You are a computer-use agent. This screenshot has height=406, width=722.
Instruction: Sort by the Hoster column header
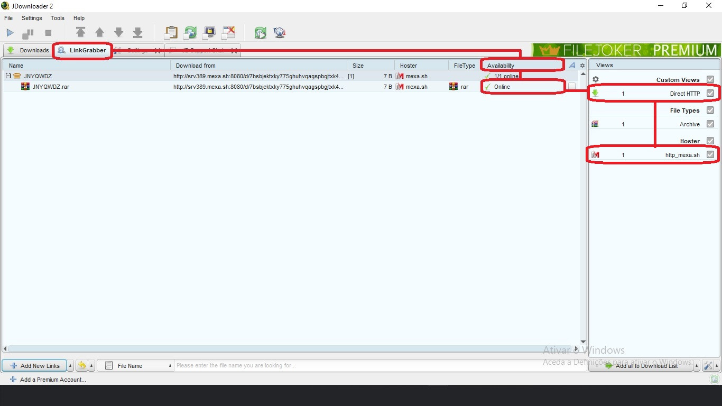click(x=421, y=66)
